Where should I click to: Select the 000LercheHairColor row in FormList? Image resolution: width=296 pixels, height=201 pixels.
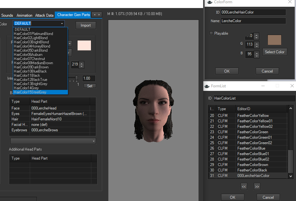253,176
